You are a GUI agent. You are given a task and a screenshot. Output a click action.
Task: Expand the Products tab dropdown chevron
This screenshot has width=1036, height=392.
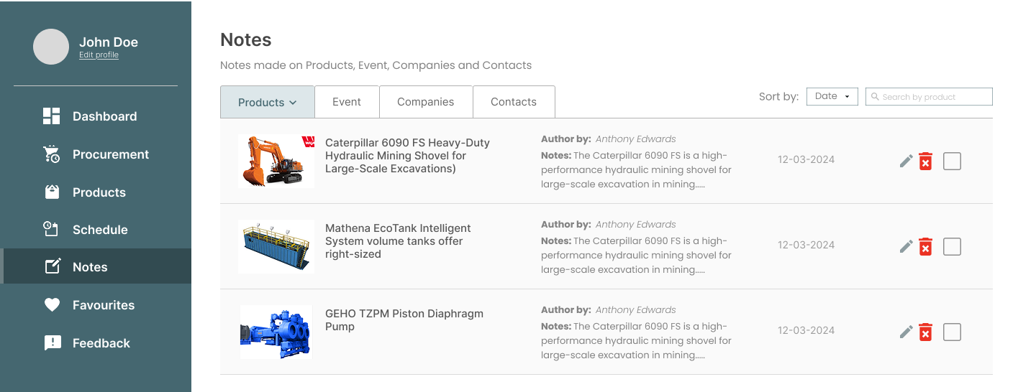pyautogui.click(x=293, y=103)
